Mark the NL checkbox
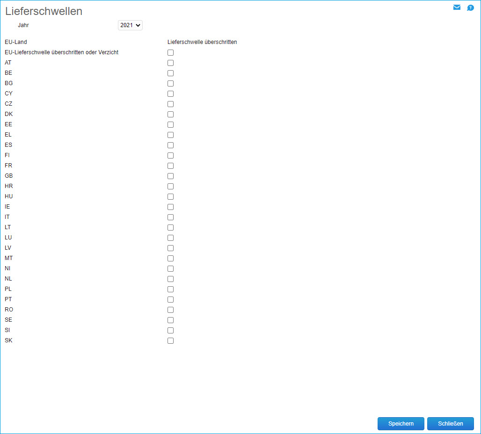Image resolution: width=481 pixels, height=434 pixels. coord(171,279)
